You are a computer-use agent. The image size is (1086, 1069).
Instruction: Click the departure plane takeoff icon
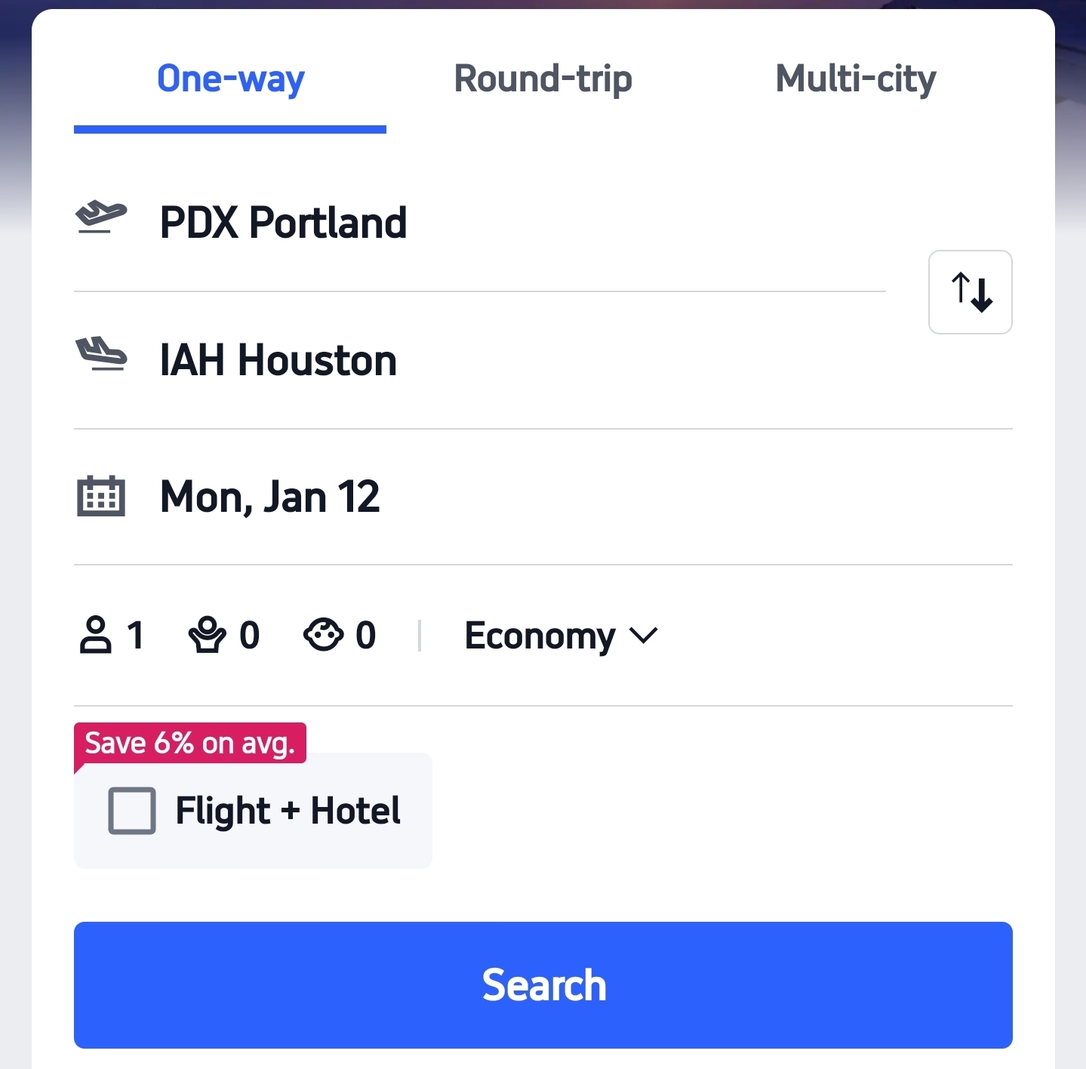(101, 217)
